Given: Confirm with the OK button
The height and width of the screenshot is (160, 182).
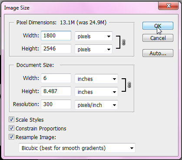Looking at the screenshot, I should pos(158,26).
